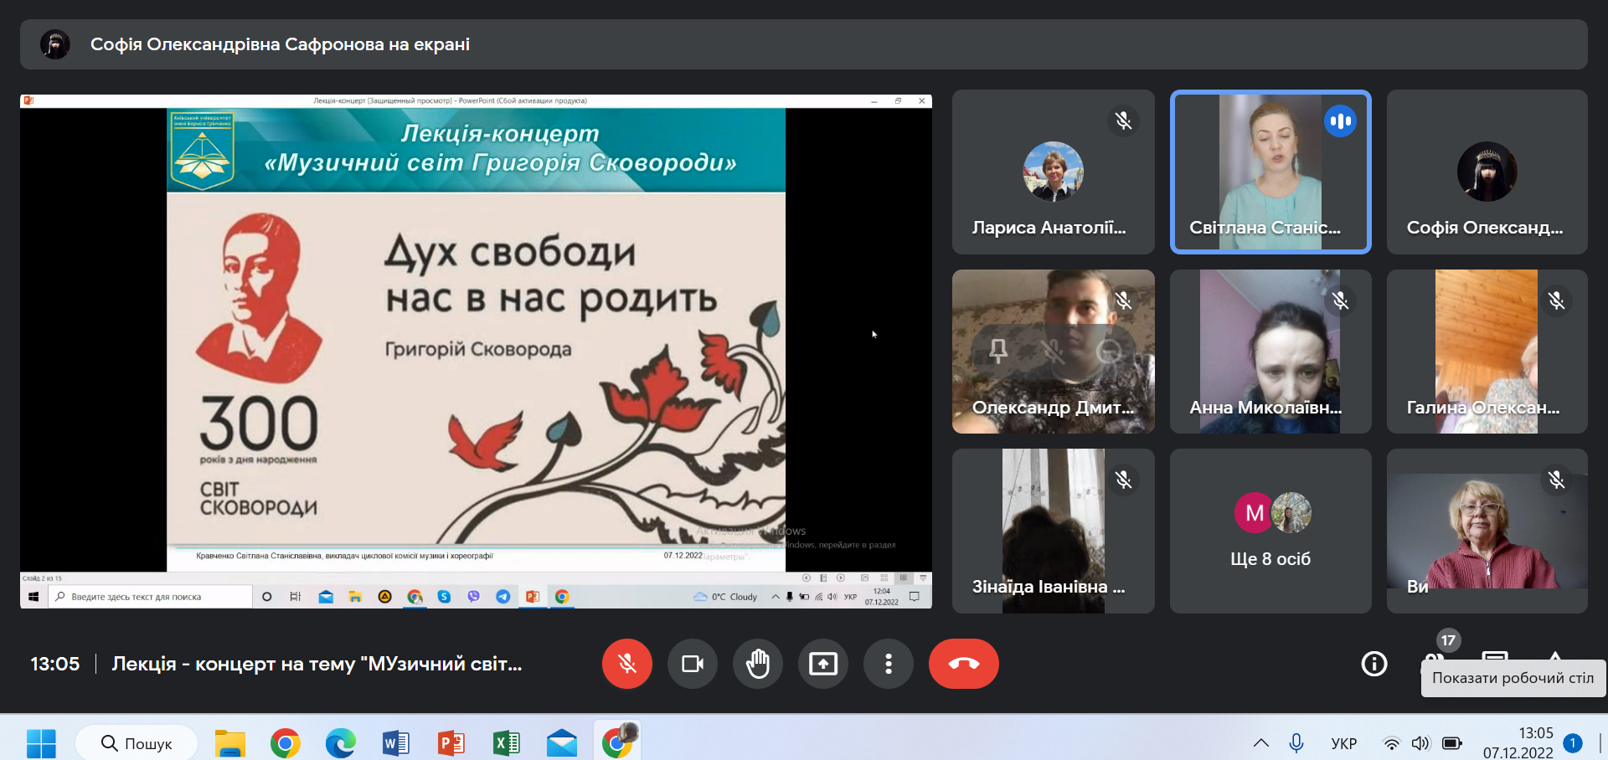1608x760 pixels.
Task: Open the "Ще 8 осіб" participants tile
Action: click(1270, 531)
